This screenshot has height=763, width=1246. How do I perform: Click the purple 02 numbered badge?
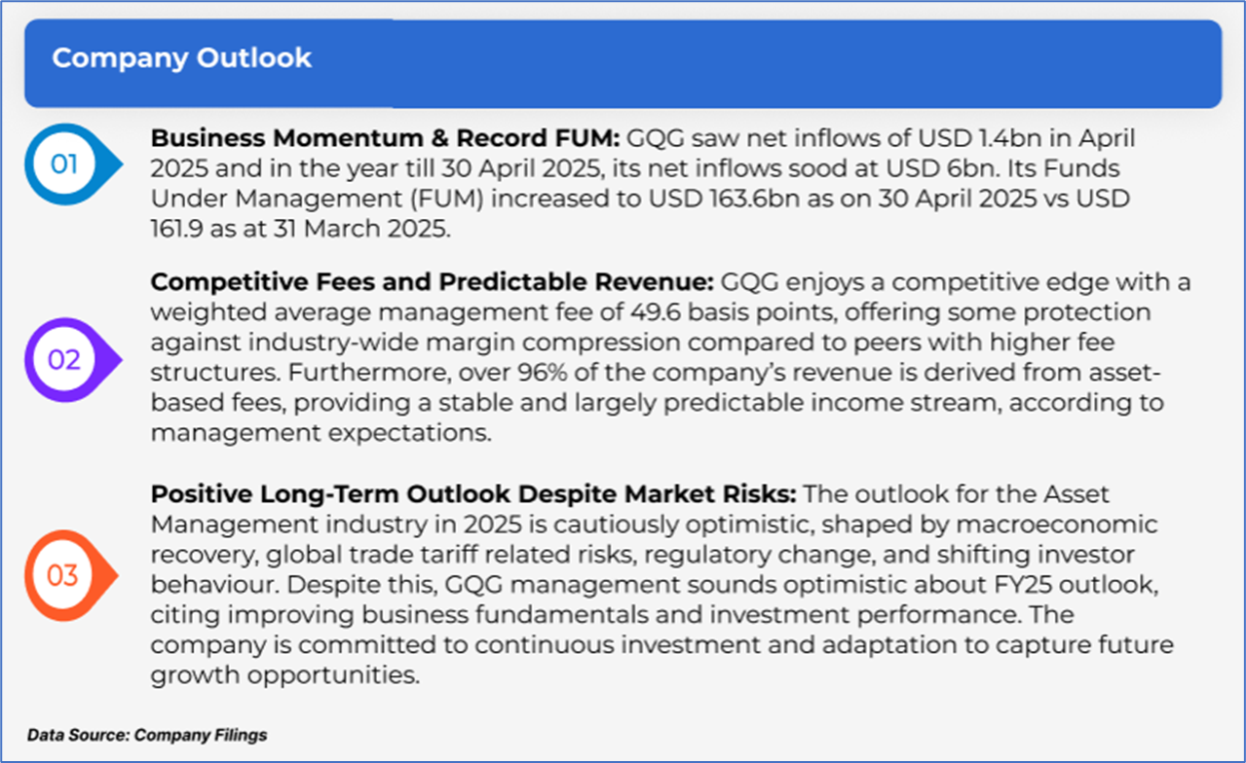click(64, 360)
